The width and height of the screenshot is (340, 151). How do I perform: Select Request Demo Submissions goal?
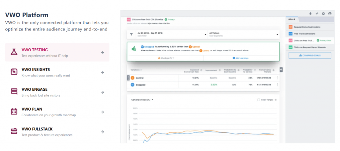coord(310,27)
